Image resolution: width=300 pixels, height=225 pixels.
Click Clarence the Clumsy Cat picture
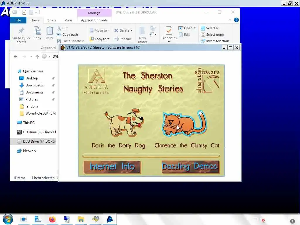click(185, 123)
